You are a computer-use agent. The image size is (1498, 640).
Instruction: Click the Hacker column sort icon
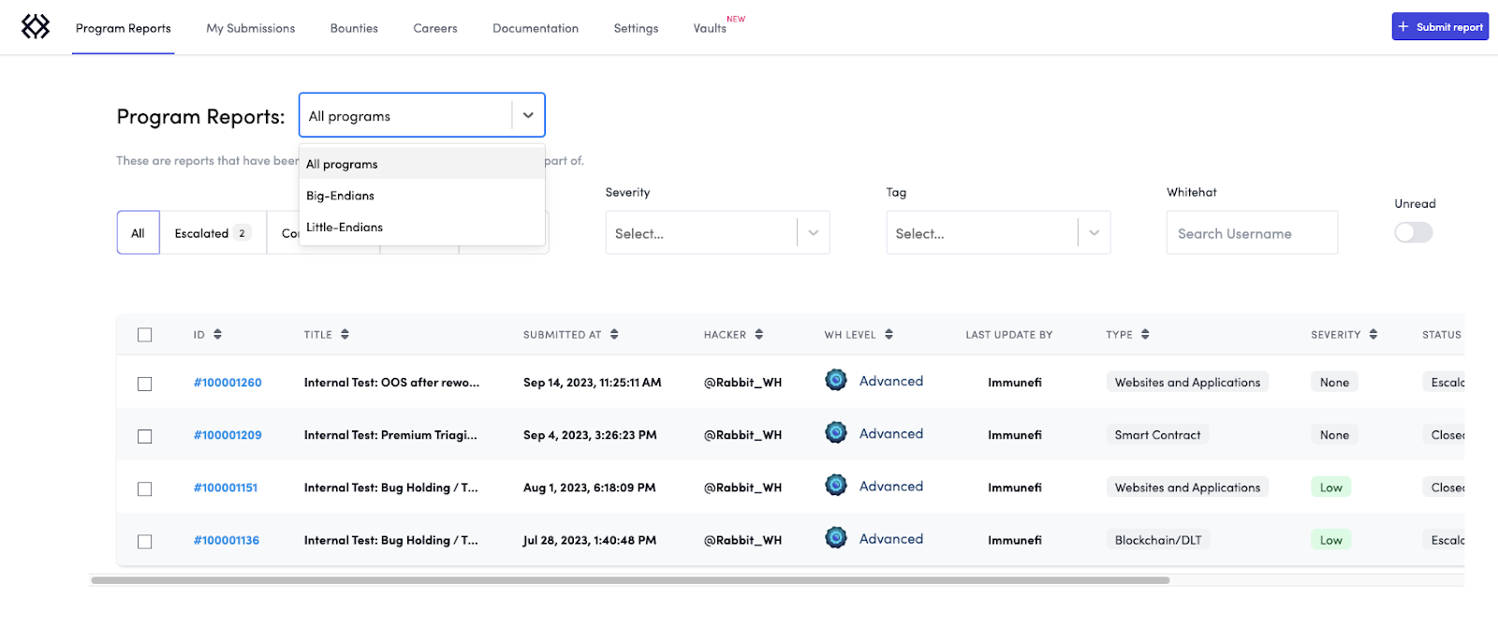(x=758, y=334)
